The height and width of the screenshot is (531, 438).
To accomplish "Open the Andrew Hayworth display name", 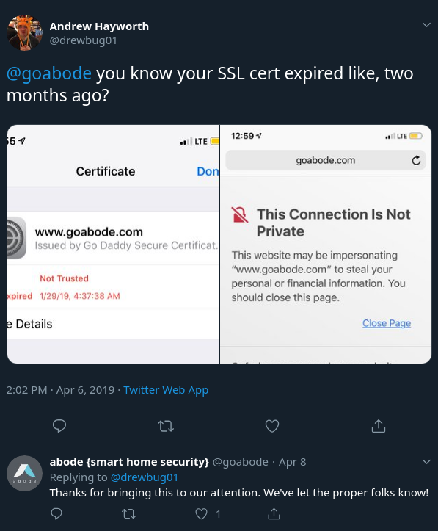I will click(99, 26).
